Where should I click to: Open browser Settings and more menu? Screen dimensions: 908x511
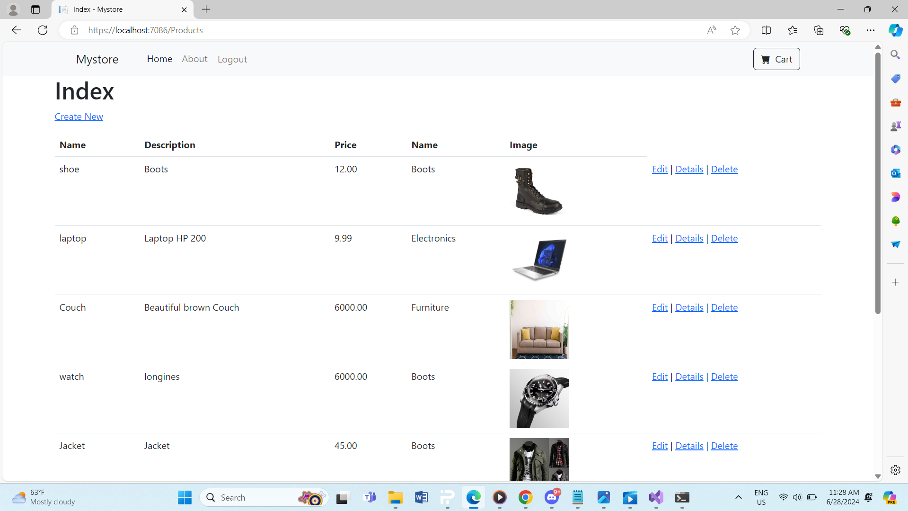870,30
